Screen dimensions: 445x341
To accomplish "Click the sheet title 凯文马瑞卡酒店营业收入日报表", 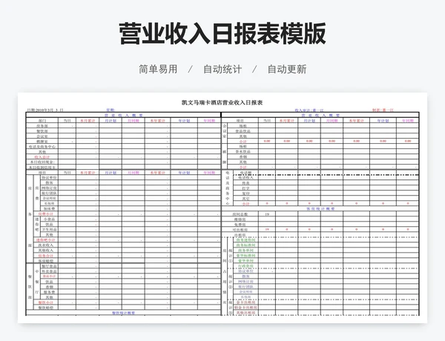I will click(222, 102).
